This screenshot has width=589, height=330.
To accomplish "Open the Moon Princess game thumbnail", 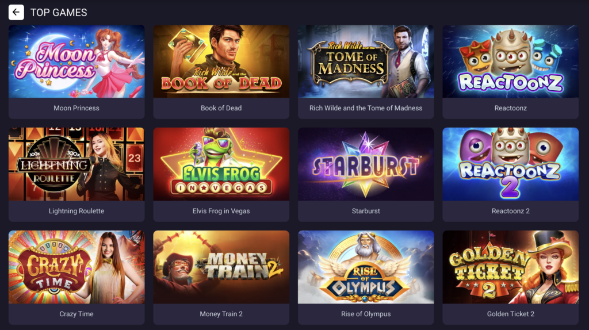I will (77, 62).
